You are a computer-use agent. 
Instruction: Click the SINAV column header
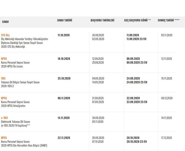[5, 22]
